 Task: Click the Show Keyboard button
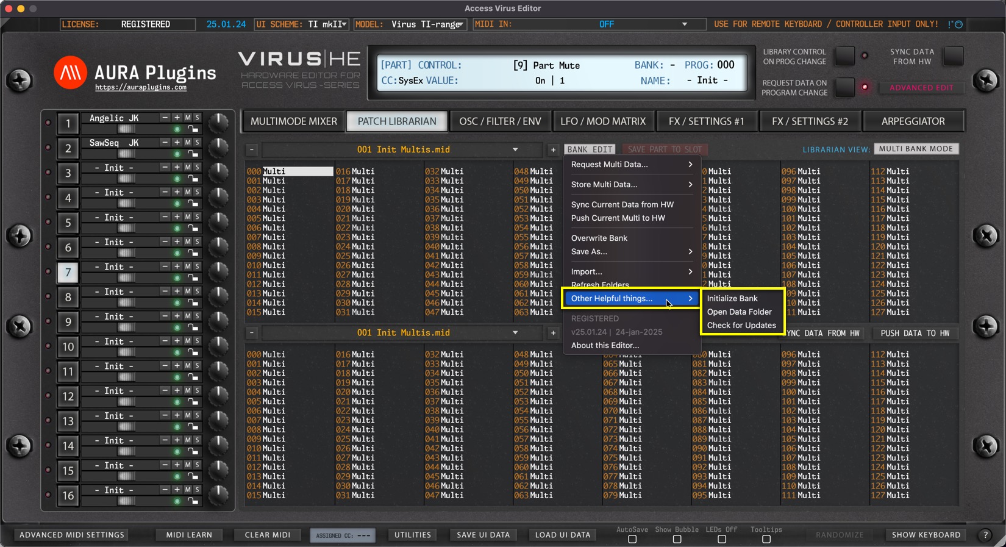pos(926,535)
